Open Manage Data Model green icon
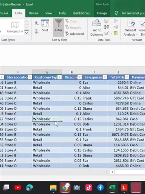 coord(116,33)
